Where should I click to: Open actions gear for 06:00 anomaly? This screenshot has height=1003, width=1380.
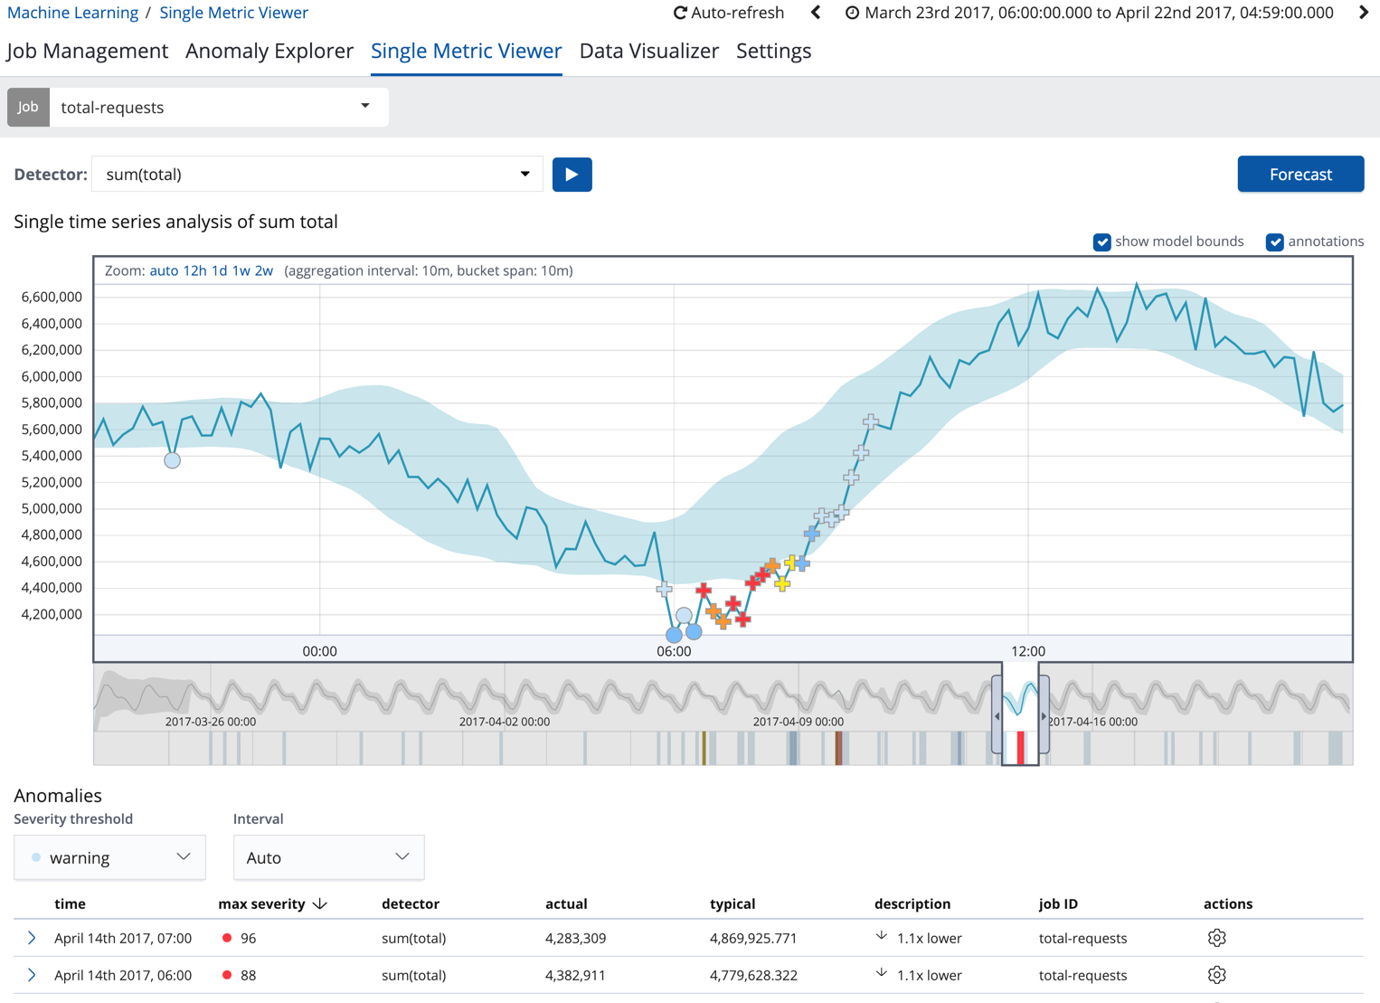point(1216,975)
